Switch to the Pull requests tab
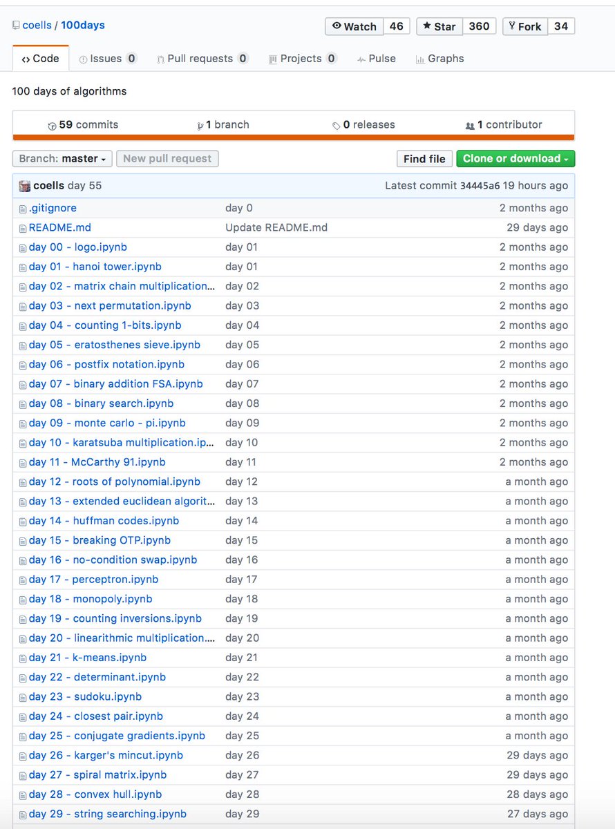The height and width of the screenshot is (829, 615). [x=202, y=59]
